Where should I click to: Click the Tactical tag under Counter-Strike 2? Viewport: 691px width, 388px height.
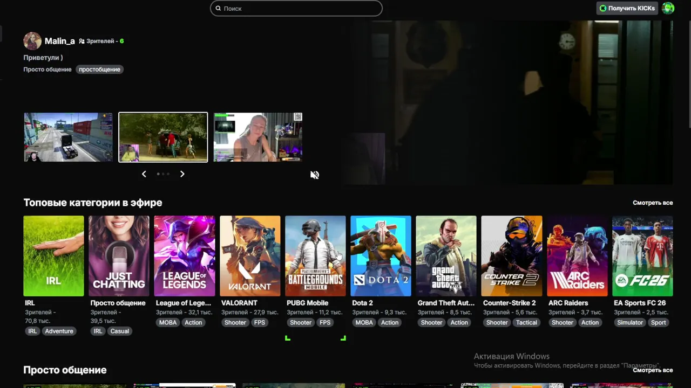(526, 322)
